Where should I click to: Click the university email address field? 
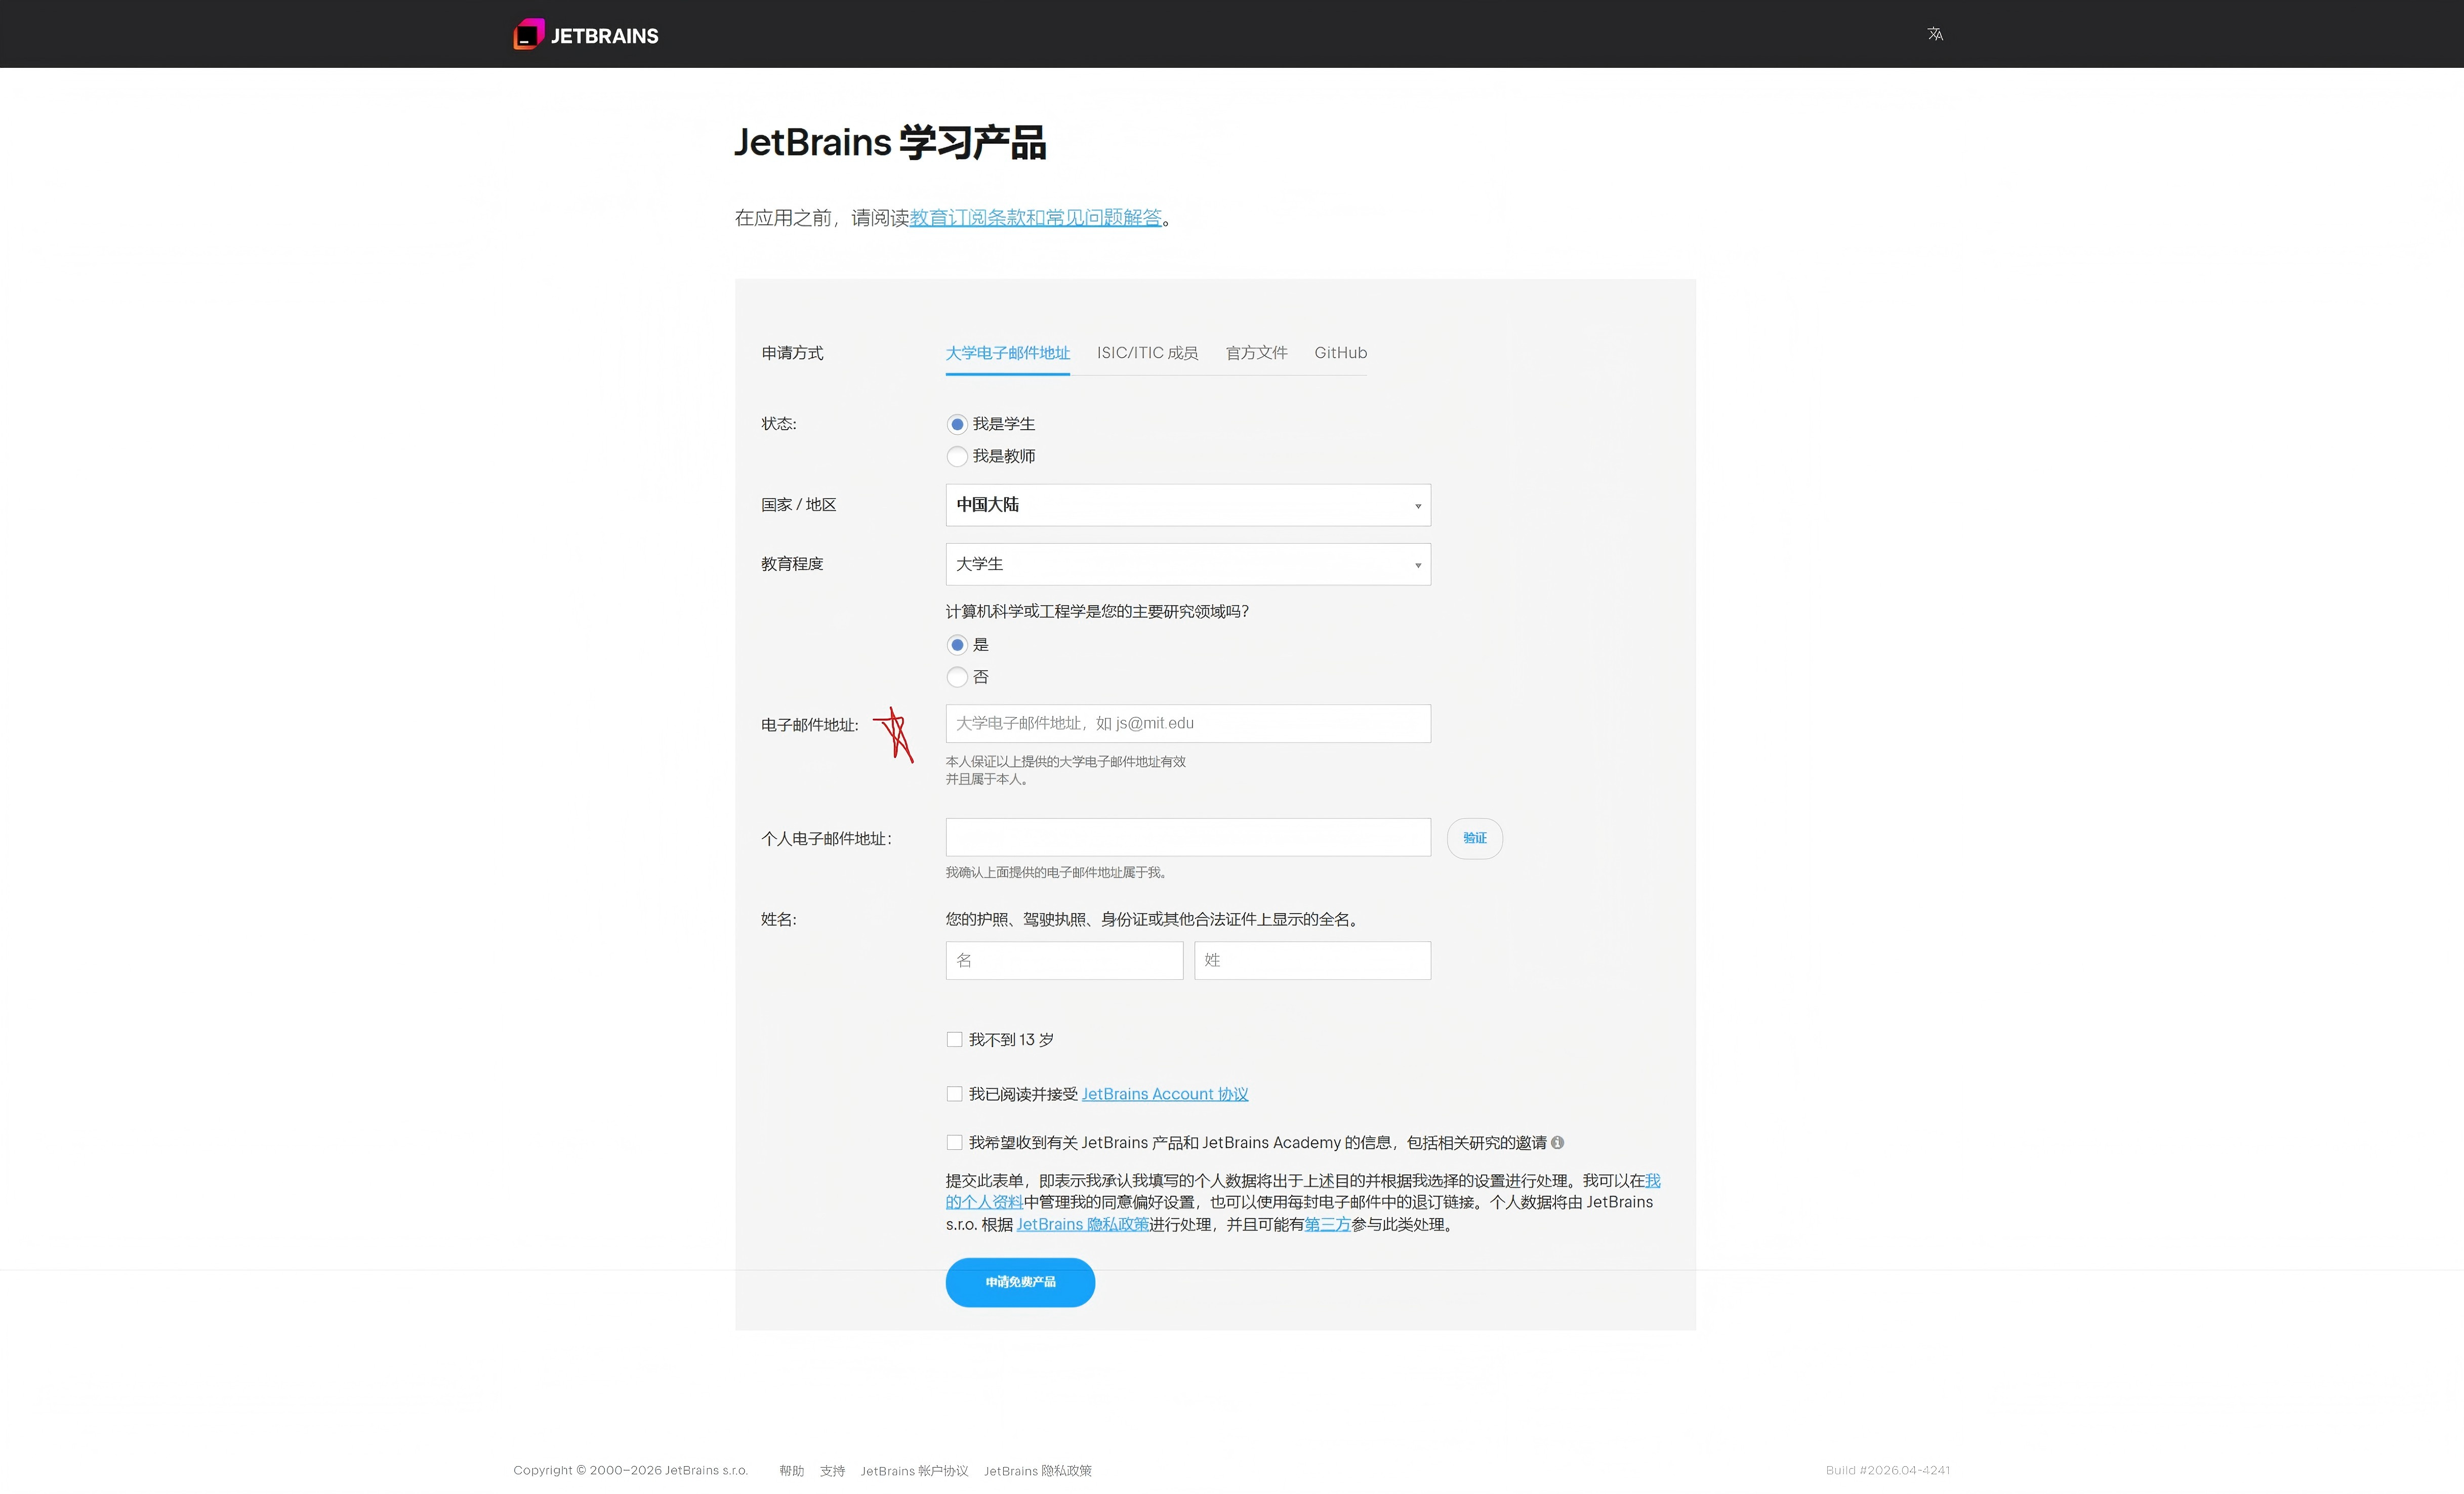click(1187, 723)
